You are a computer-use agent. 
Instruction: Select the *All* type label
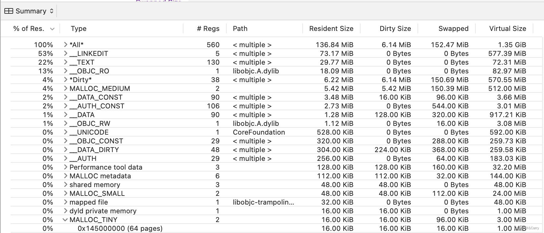[76, 45]
